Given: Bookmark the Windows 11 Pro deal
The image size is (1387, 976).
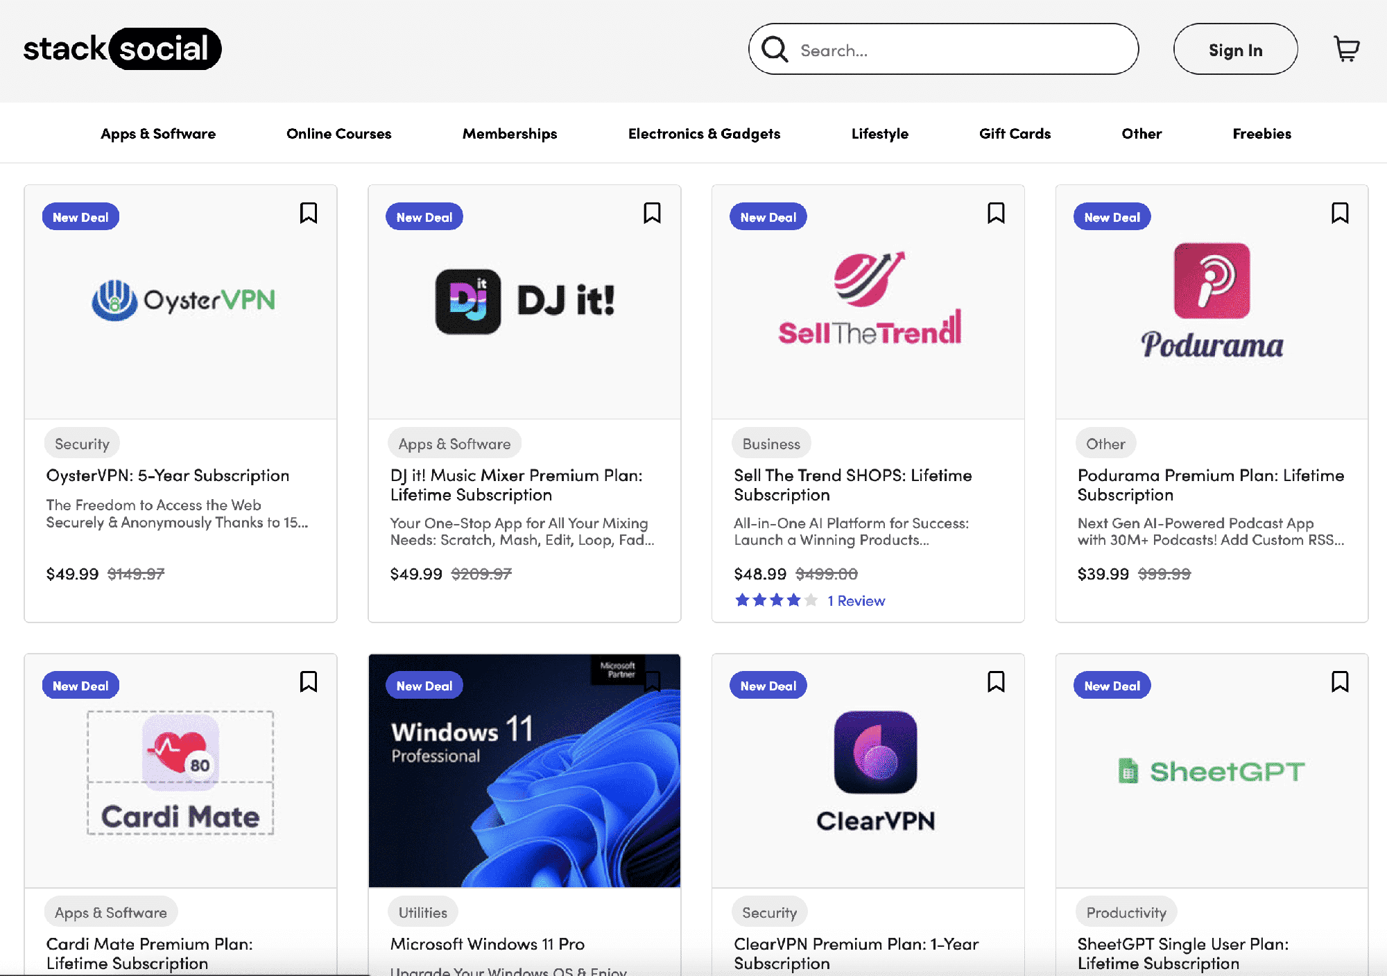Looking at the screenshot, I should click(x=652, y=681).
